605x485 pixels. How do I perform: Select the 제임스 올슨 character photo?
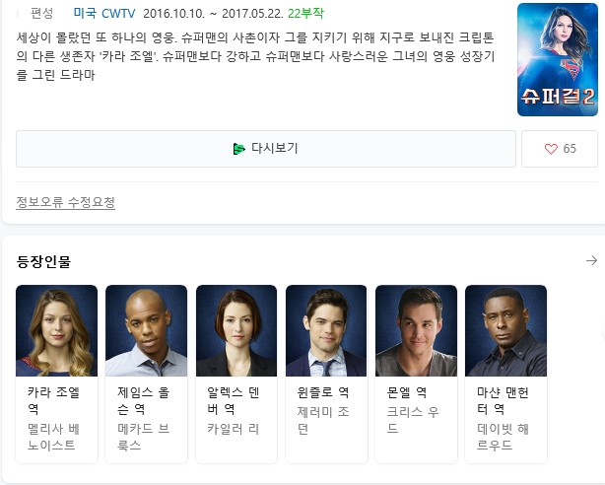pos(146,330)
